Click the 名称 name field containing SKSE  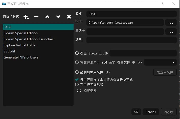coord(131,14)
